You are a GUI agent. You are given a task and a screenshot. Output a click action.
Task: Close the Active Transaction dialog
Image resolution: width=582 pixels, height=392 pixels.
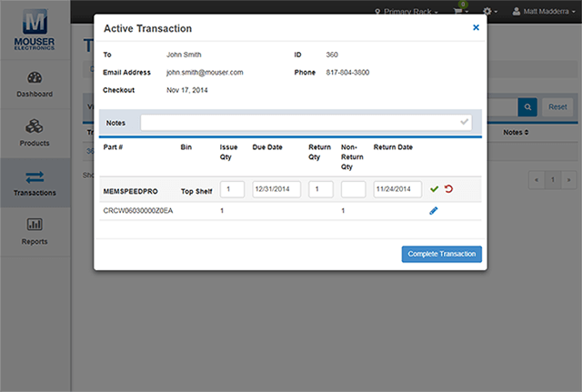(476, 28)
